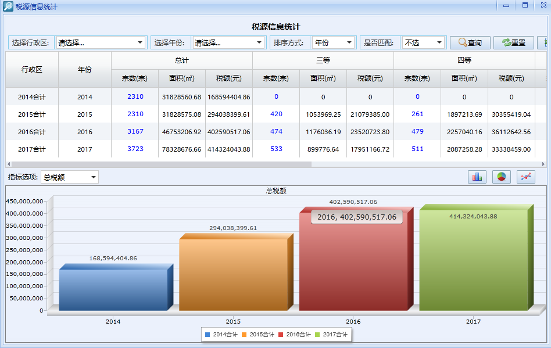
Task: Click 3723 link in 2017合计 row
Action: coord(135,149)
